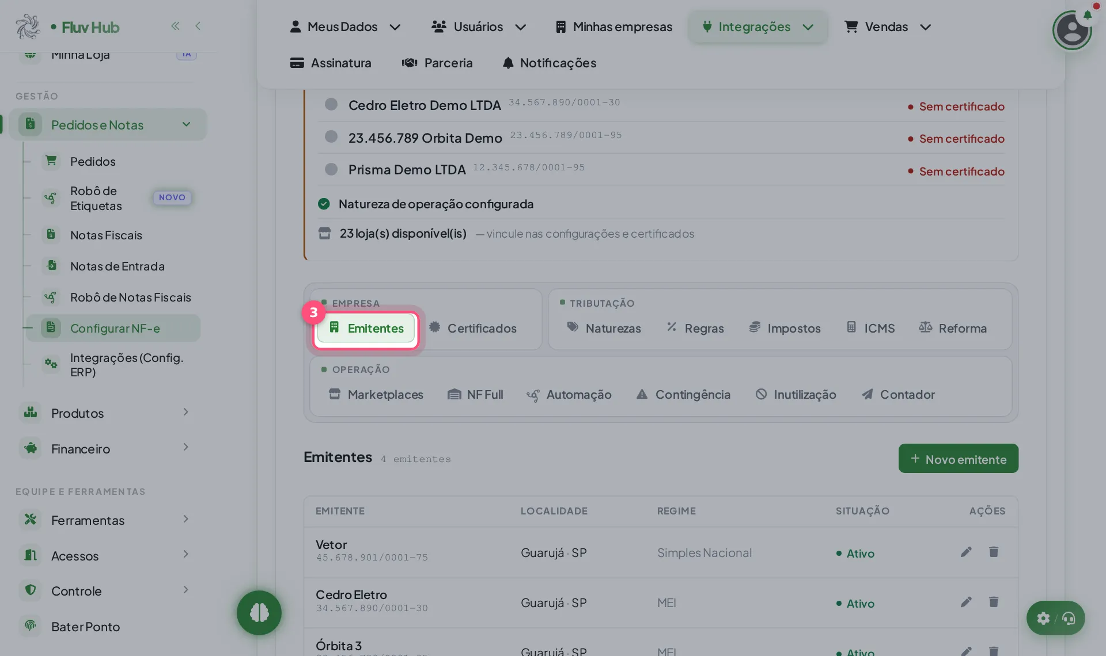1106x656 pixels.
Task: Expand the Ferramentas sidebar section
Action: [x=108, y=520]
